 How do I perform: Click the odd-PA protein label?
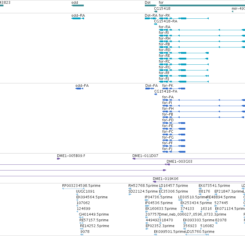click(x=82, y=86)
